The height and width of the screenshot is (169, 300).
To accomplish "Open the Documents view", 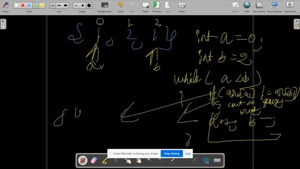I will [259, 7].
